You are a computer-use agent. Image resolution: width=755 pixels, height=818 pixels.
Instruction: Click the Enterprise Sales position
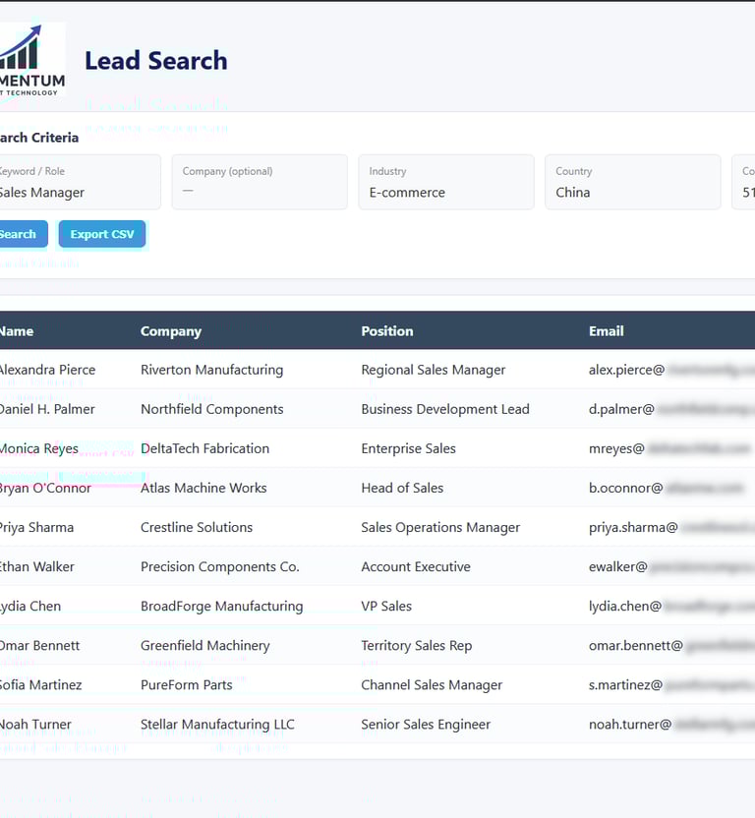[x=409, y=448]
